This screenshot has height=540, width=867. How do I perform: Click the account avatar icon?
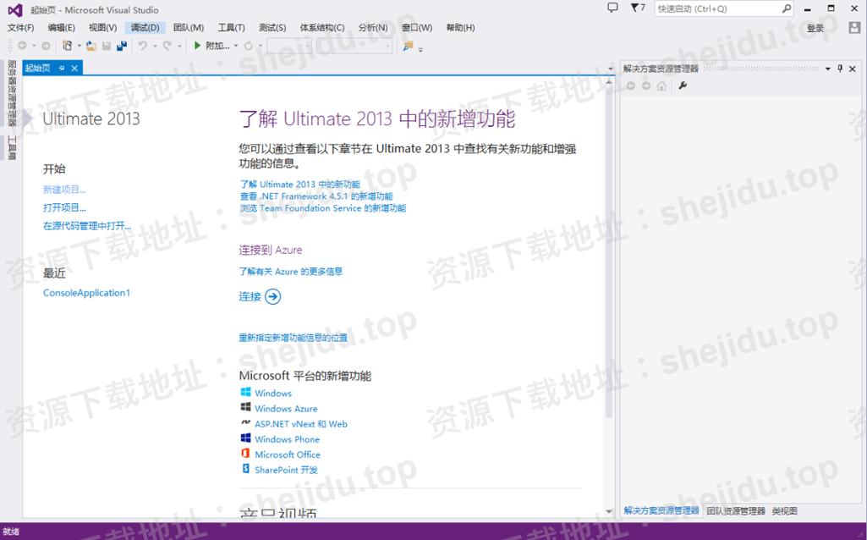point(854,27)
